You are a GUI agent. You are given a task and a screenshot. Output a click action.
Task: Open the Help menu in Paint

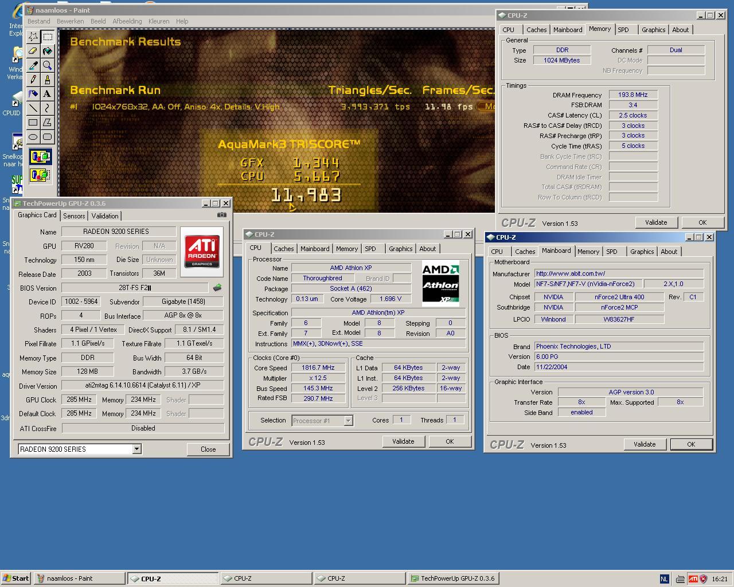(182, 21)
